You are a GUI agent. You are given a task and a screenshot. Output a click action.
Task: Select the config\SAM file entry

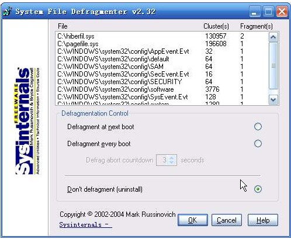click(x=162, y=67)
